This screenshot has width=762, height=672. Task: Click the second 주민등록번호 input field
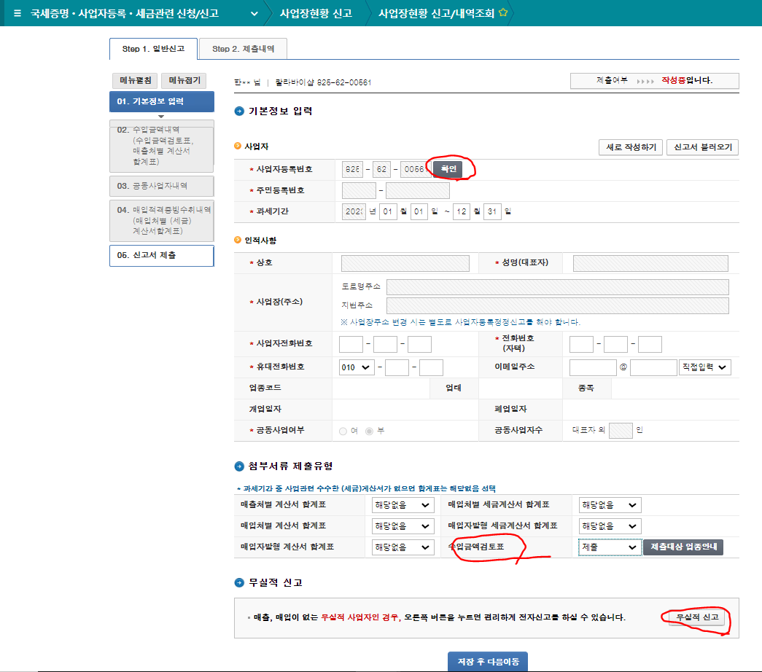pyautogui.click(x=417, y=190)
